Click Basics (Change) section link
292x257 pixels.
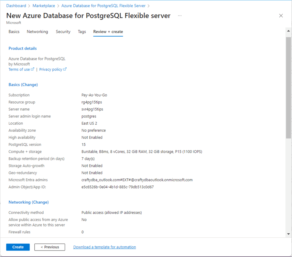tap(23, 85)
